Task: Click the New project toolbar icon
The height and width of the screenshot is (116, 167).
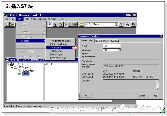Action: (7, 24)
